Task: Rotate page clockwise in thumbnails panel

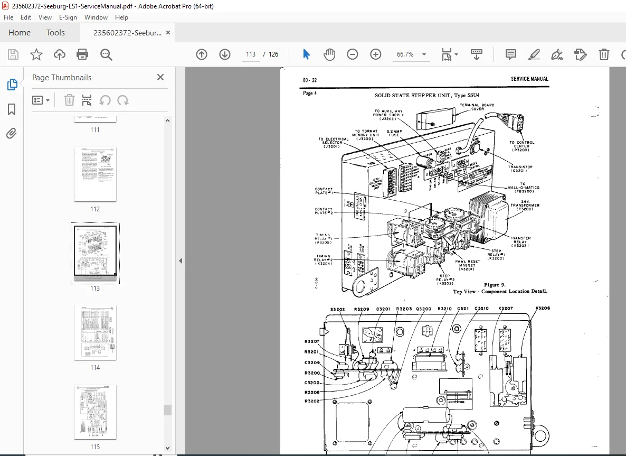Action: [123, 100]
